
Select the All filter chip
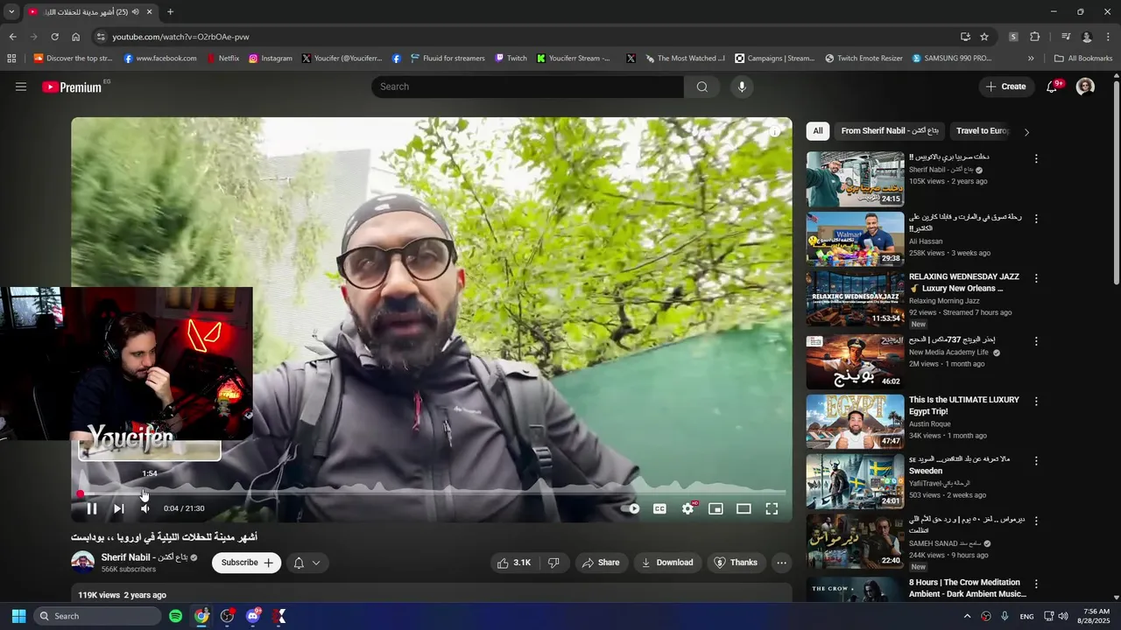pyautogui.click(x=817, y=131)
